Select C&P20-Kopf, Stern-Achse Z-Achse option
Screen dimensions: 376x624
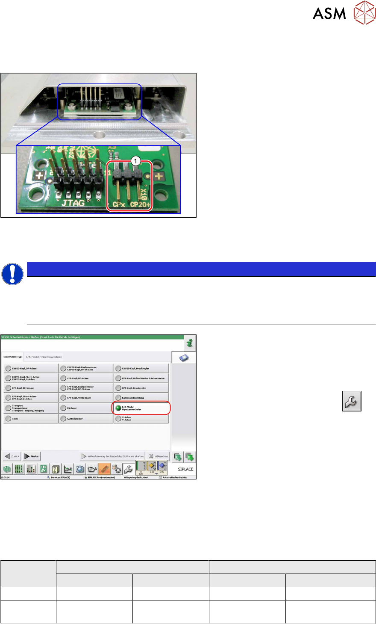31,378
